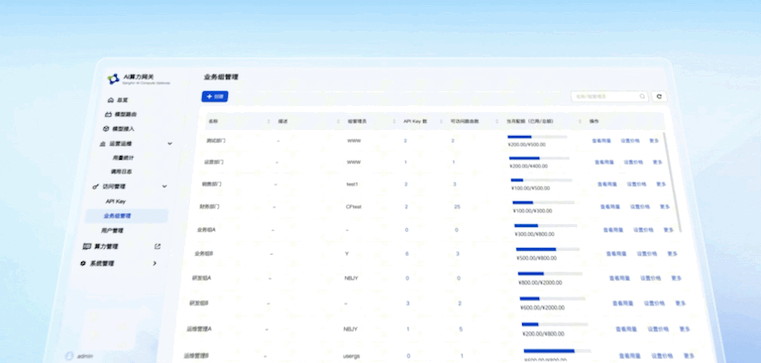The width and height of the screenshot is (761, 363).
Task: Click 设置价格 for 测试部门 row
Action: pyautogui.click(x=630, y=141)
